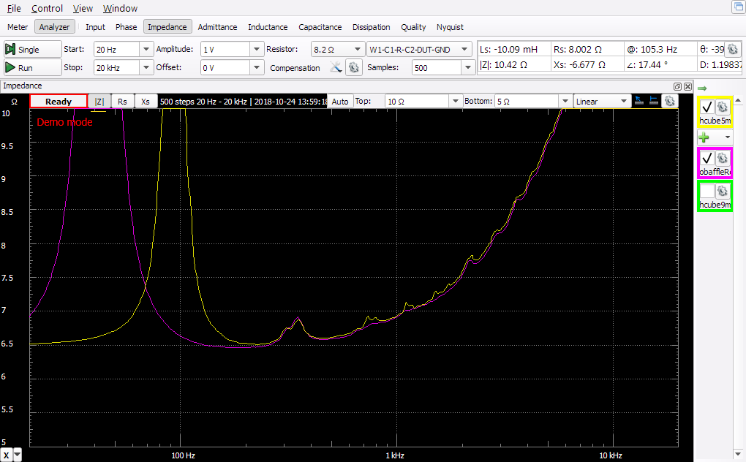Expand the Stop frequency dropdown
The image size is (746, 462).
(146, 67)
